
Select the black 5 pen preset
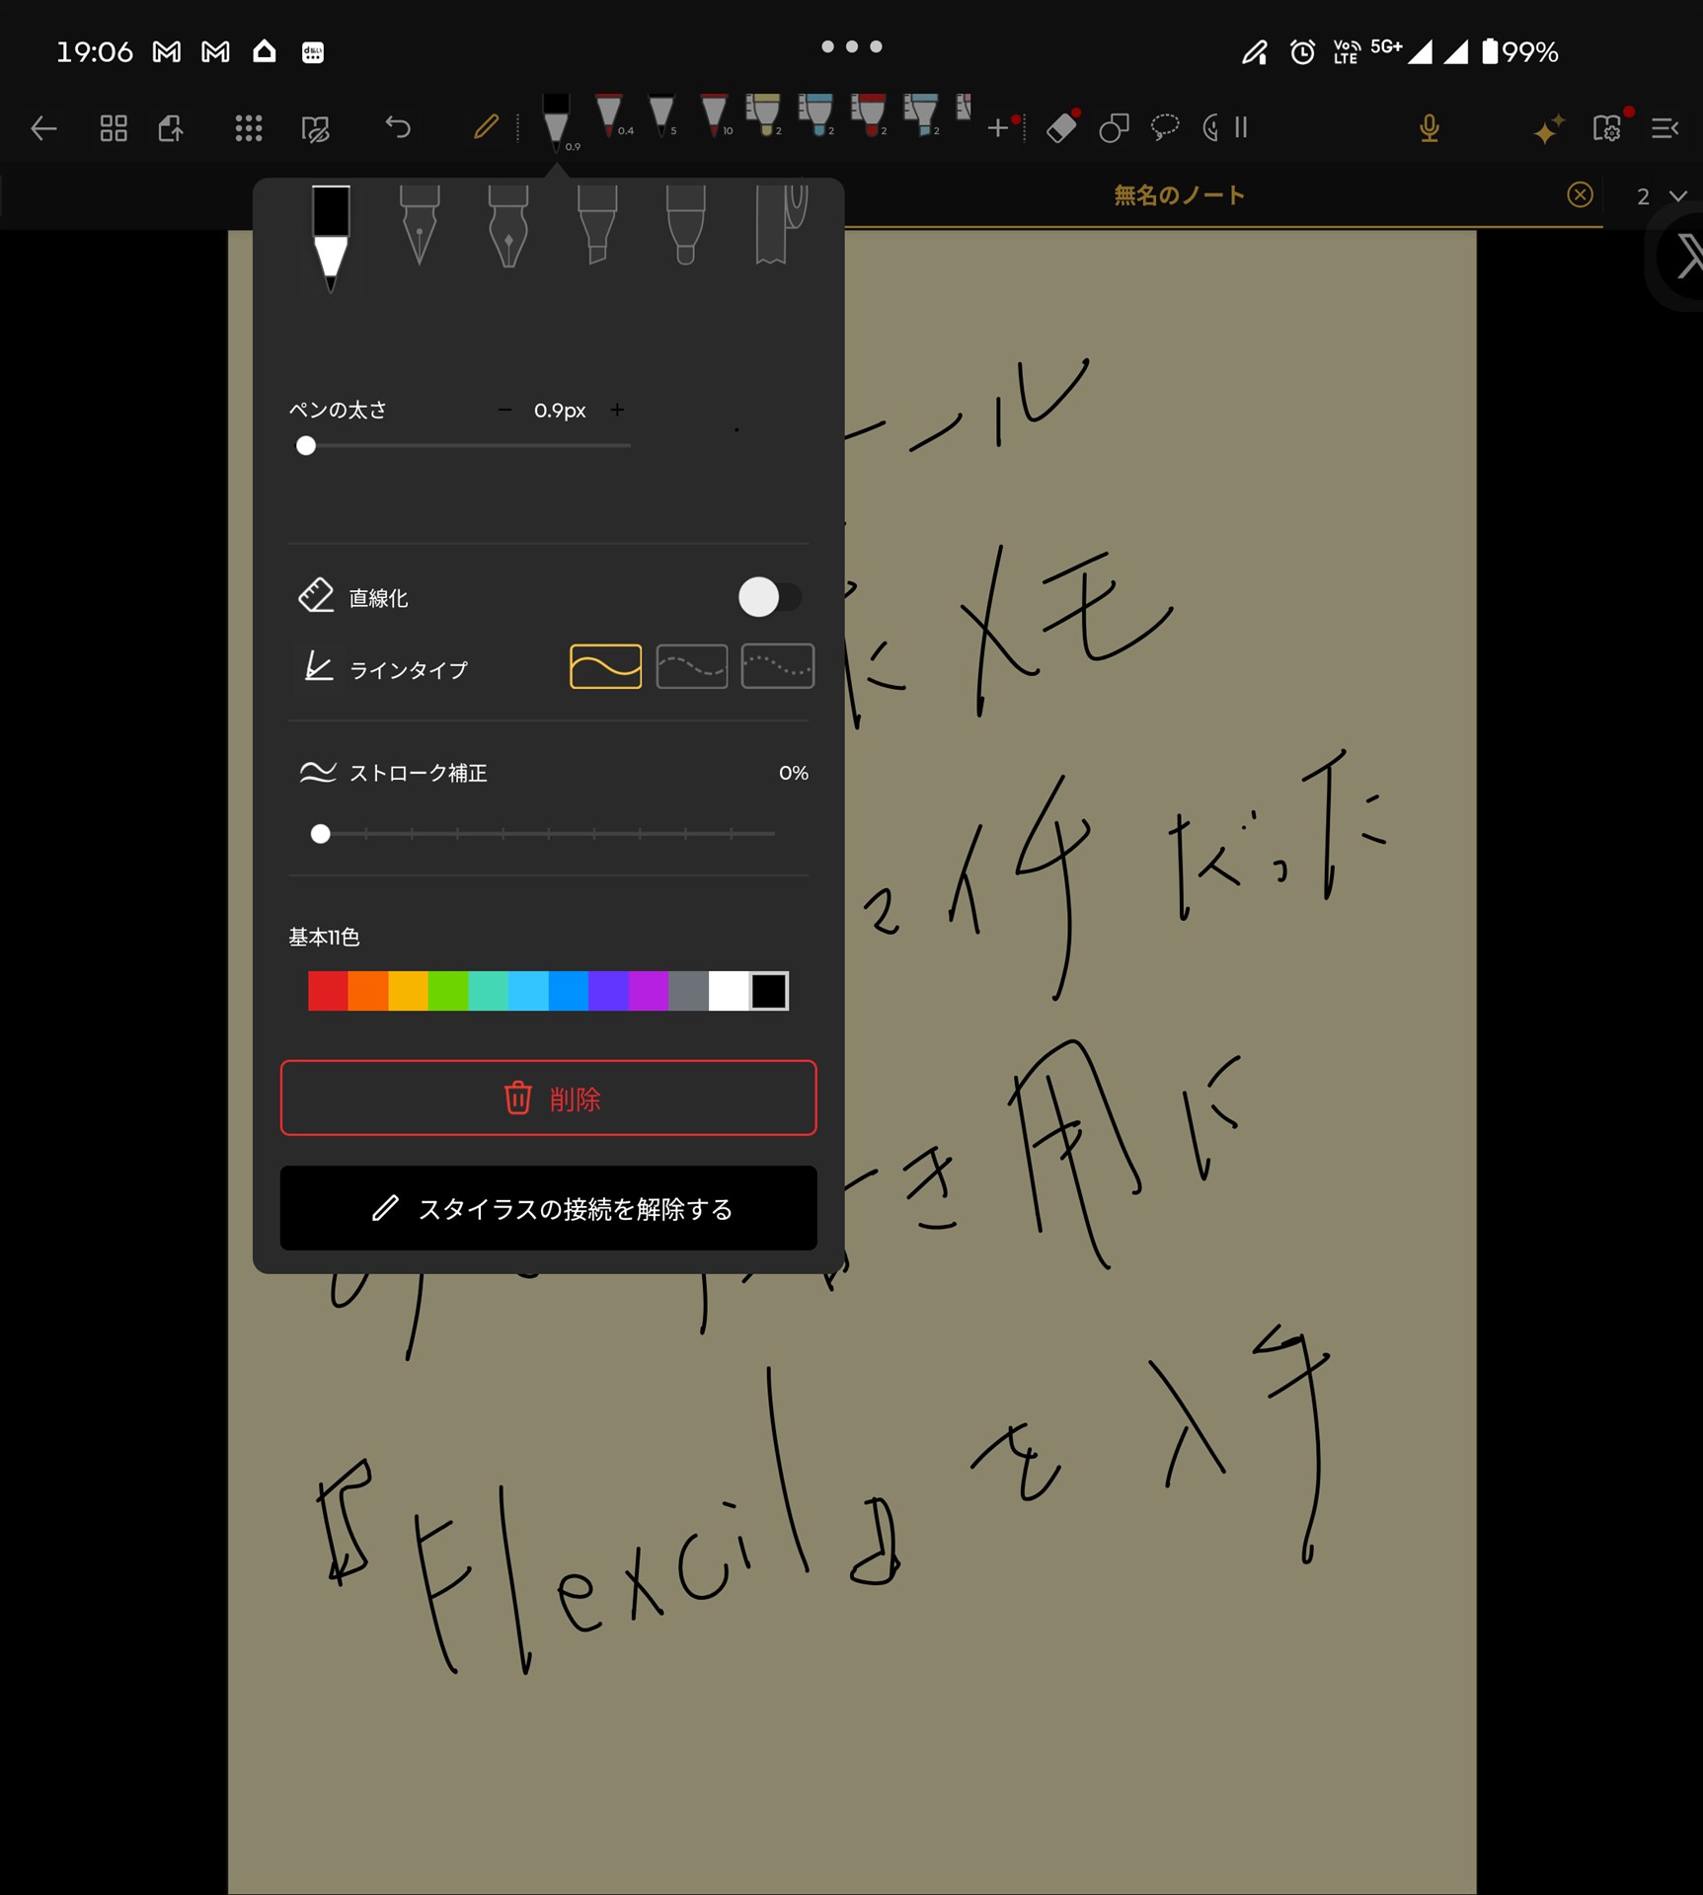coord(662,115)
